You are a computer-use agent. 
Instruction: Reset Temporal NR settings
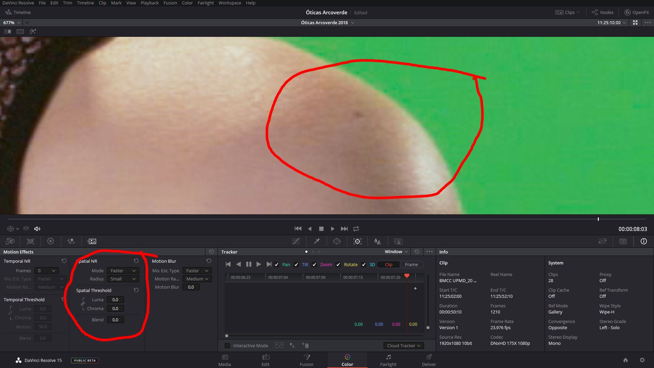click(x=64, y=261)
